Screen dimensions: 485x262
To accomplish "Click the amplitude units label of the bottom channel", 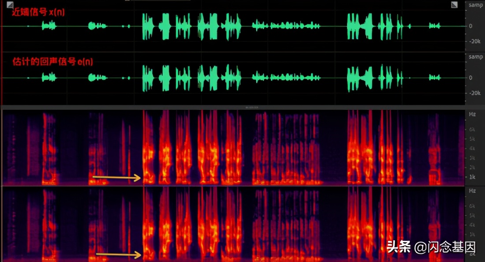I will click(x=475, y=57).
